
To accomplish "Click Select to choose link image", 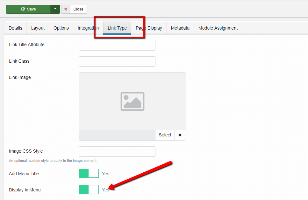I will (165, 135).
